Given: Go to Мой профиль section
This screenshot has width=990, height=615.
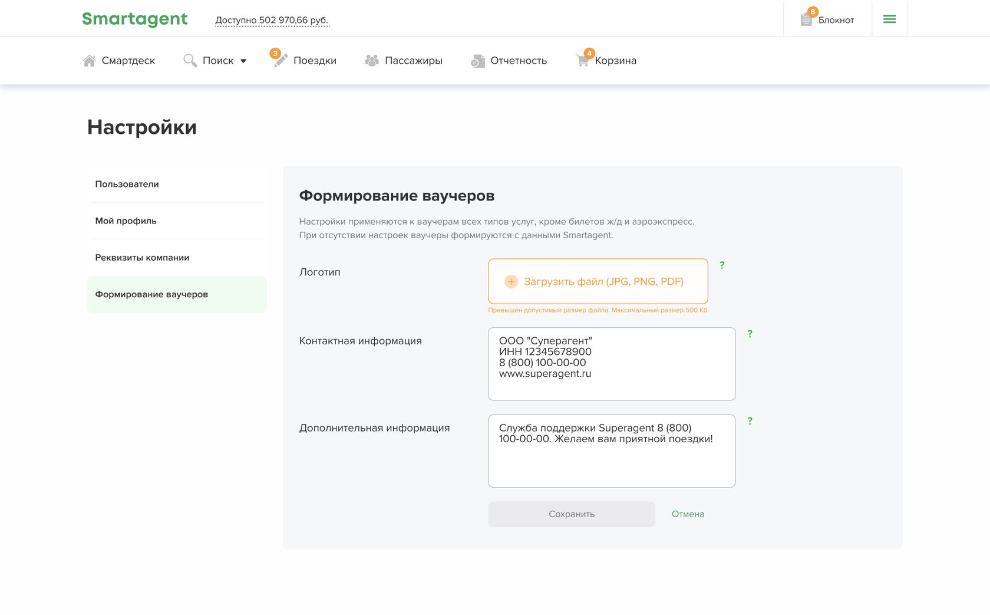Looking at the screenshot, I should 126,221.
